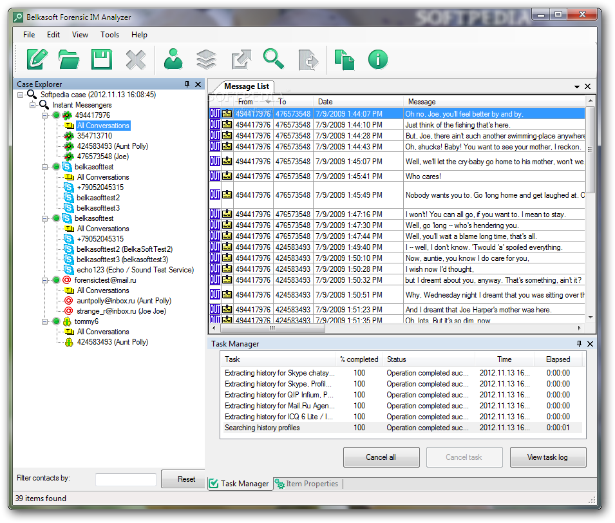This screenshot has height=523, width=615.
Task: Click Skype icon next to +79052045315 under first belkasofttest
Action: pos(69,187)
